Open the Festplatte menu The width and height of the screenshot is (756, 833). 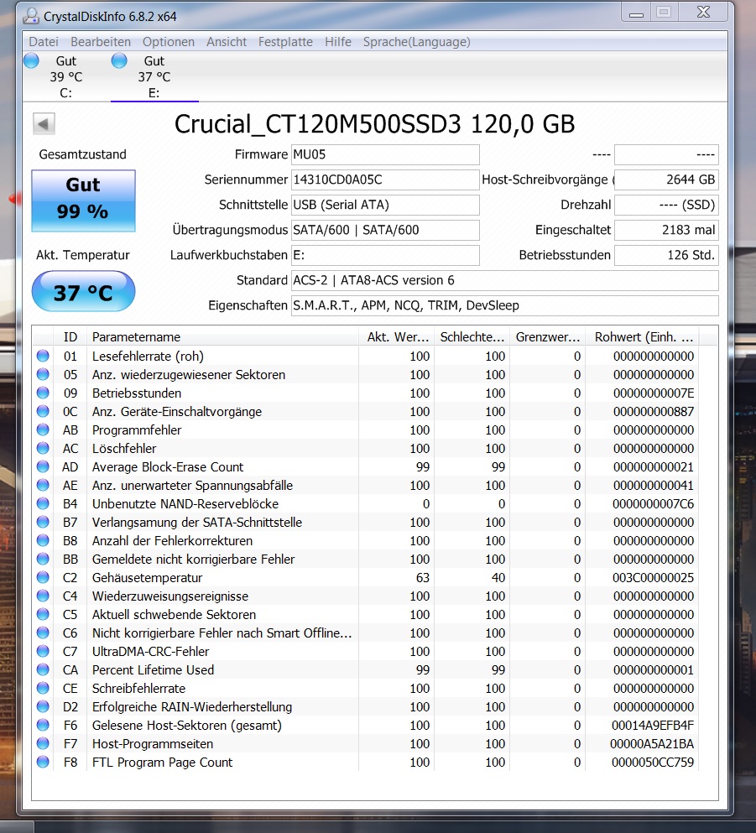[285, 42]
